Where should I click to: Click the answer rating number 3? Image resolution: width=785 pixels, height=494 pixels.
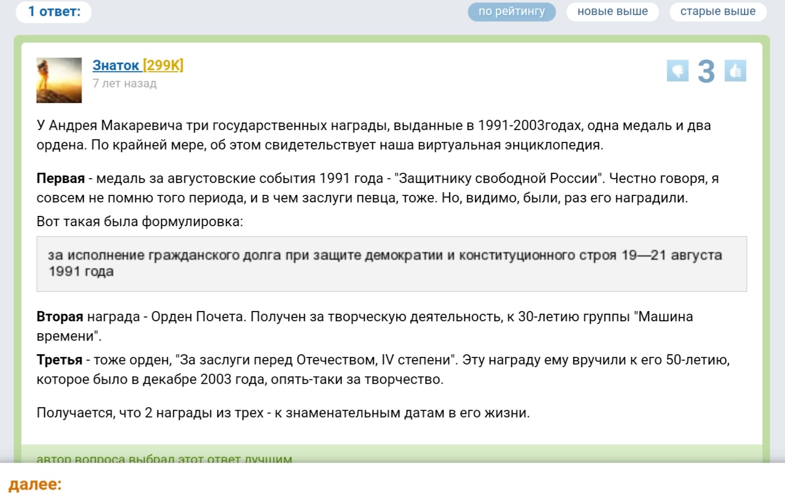pos(706,71)
